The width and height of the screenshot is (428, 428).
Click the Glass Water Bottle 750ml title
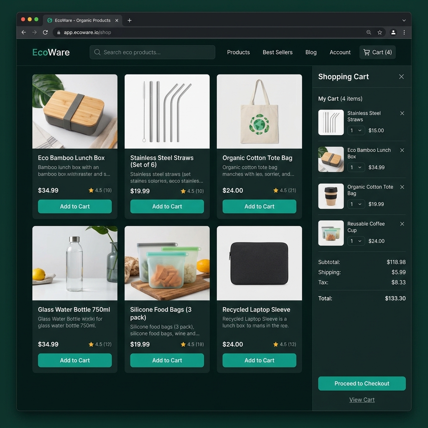tap(74, 310)
